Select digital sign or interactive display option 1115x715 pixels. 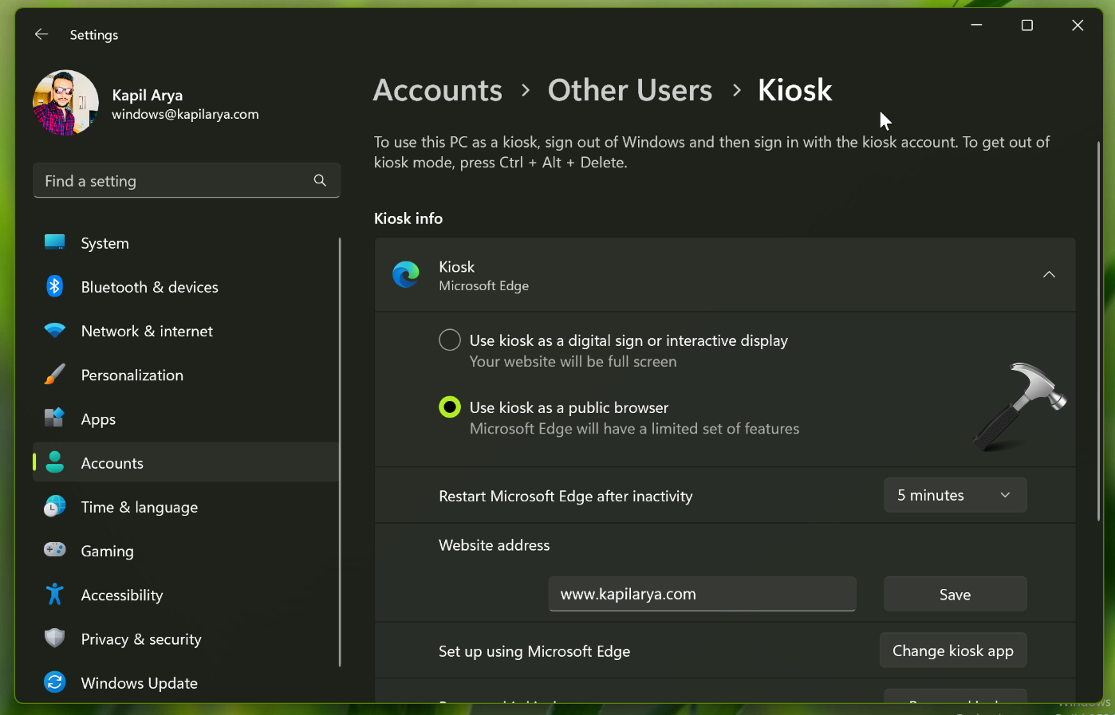click(450, 340)
